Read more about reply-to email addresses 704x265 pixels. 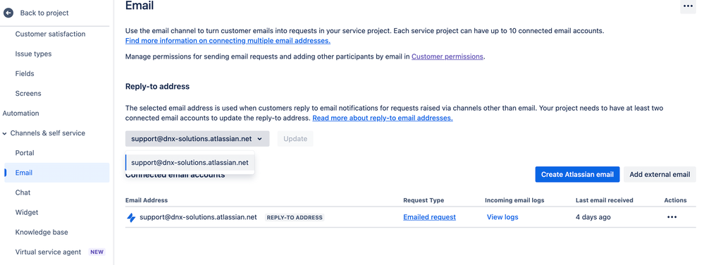click(x=383, y=118)
